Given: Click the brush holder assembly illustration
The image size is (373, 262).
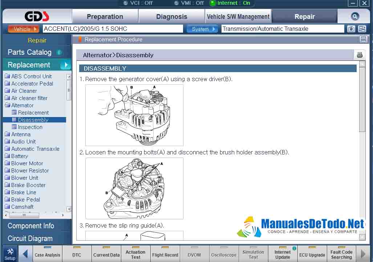Looking at the screenshot, I should [134, 188].
